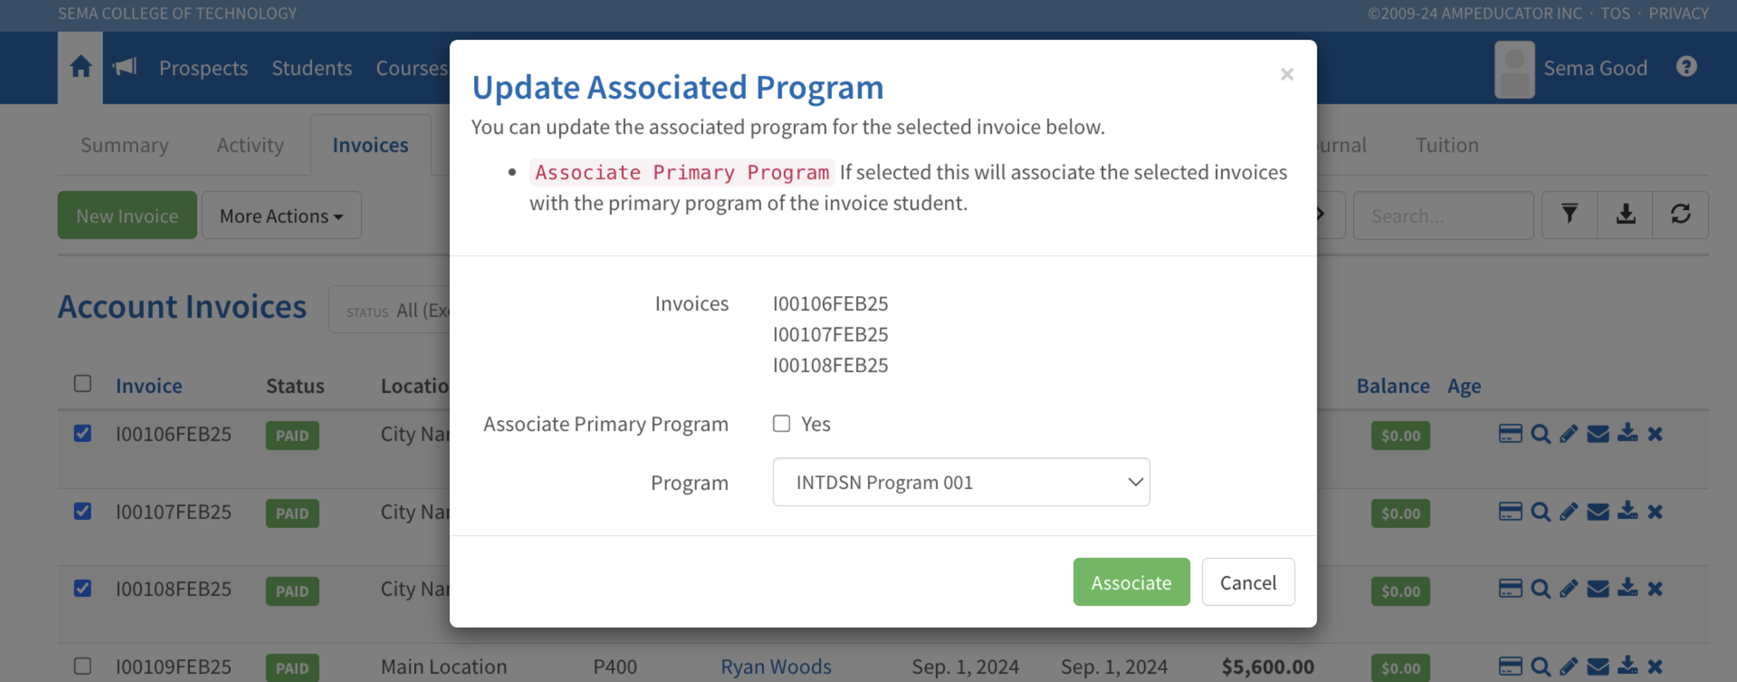1737x682 pixels.
Task: Enable the Associate Primary Program checkbox
Action: 782,424
